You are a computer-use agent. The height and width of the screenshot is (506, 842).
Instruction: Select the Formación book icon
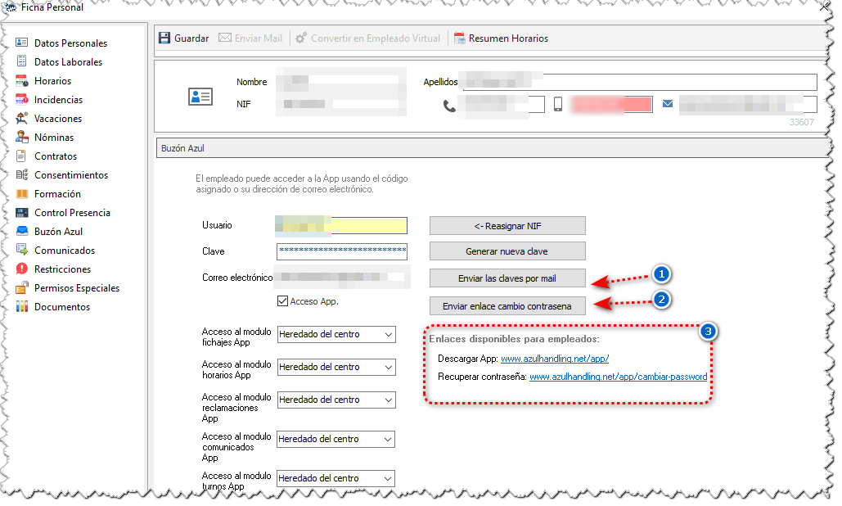22,193
